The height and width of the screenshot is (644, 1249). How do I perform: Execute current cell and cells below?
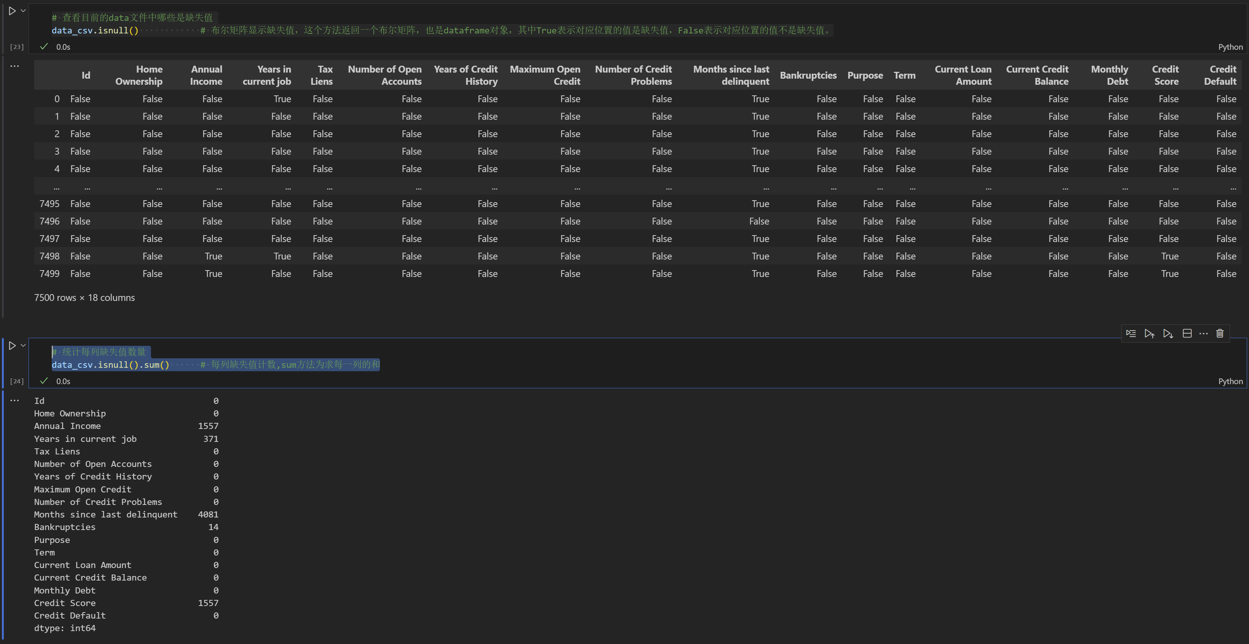[x=1168, y=333]
